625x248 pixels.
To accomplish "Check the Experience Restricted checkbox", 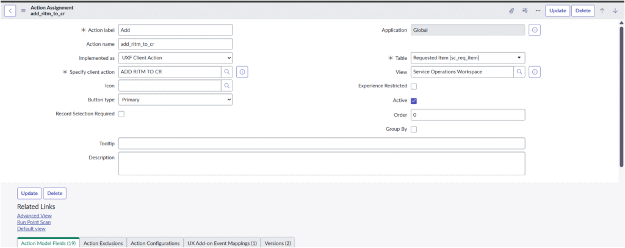I will point(414,86).
